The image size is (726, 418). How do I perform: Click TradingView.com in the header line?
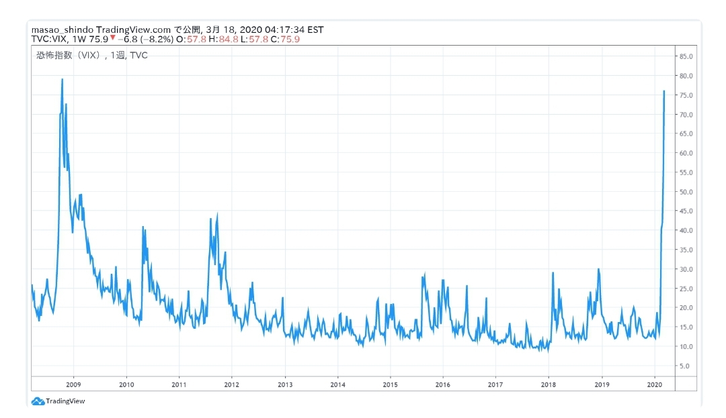pyautogui.click(x=133, y=30)
